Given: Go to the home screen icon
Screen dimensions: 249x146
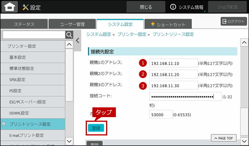Looking at the screenshot, I should [x=10, y=7].
